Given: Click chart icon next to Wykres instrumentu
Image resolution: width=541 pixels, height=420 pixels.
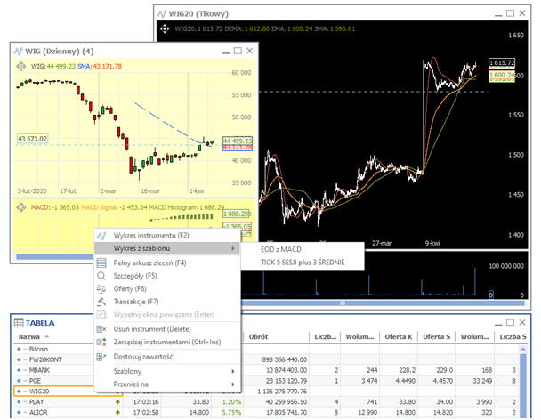Looking at the screenshot, I should (101, 236).
